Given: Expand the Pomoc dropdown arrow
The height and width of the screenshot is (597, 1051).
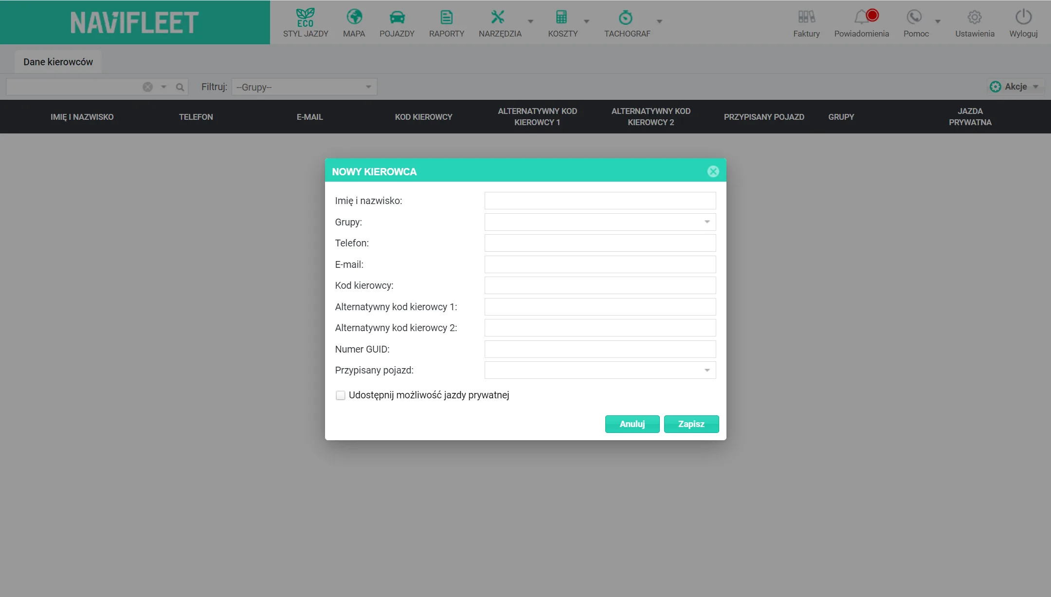Looking at the screenshot, I should (938, 21).
